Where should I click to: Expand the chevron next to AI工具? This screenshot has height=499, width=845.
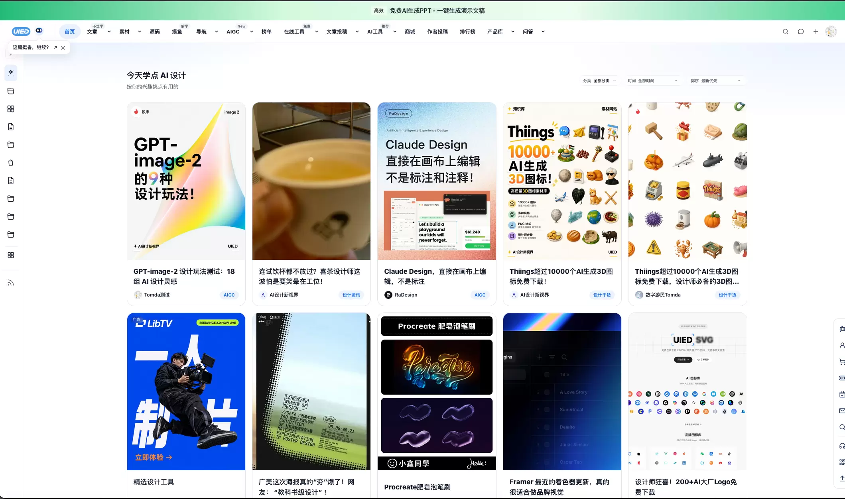[394, 32]
